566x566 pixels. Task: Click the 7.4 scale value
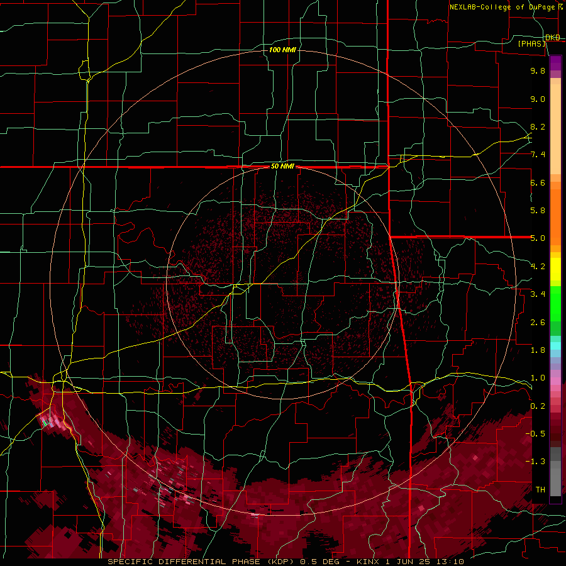(538, 155)
